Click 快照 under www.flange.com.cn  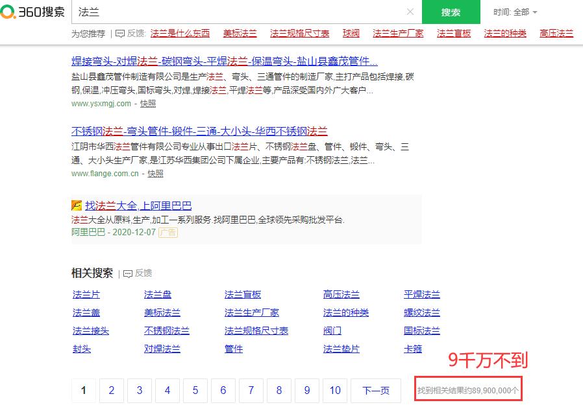(154, 173)
